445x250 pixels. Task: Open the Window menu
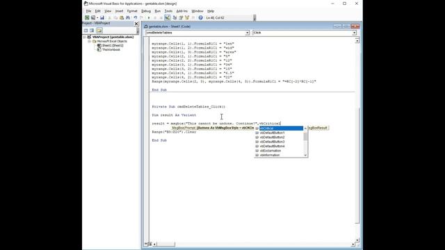(x=197, y=11)
